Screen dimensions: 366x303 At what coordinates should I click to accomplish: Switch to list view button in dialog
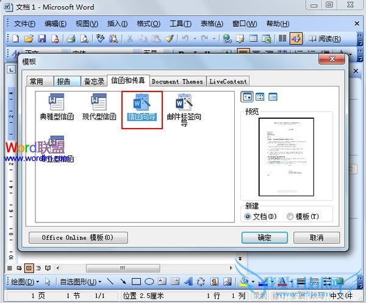click(x=260, y=97)
